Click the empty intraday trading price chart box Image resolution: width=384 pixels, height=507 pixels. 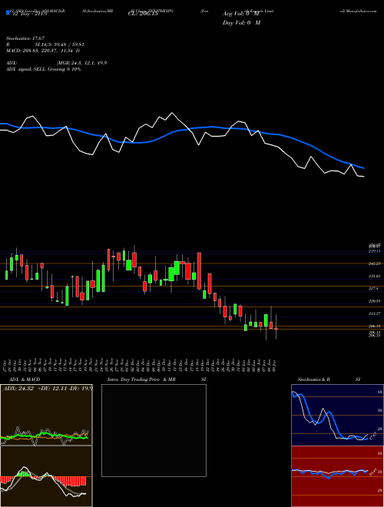pos(154,430)
